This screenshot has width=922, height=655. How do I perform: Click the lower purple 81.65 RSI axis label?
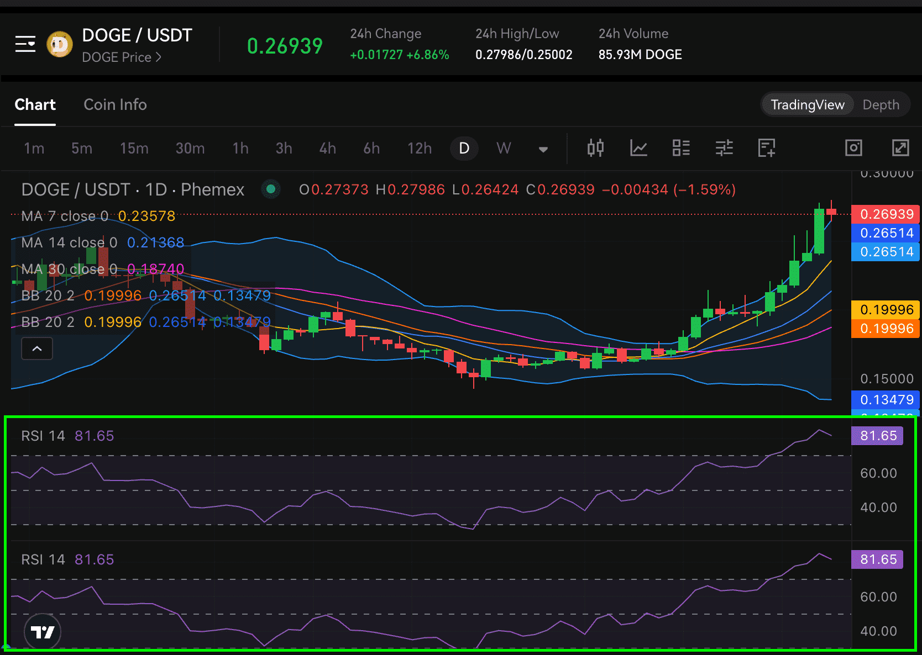(x=878, y=559)
